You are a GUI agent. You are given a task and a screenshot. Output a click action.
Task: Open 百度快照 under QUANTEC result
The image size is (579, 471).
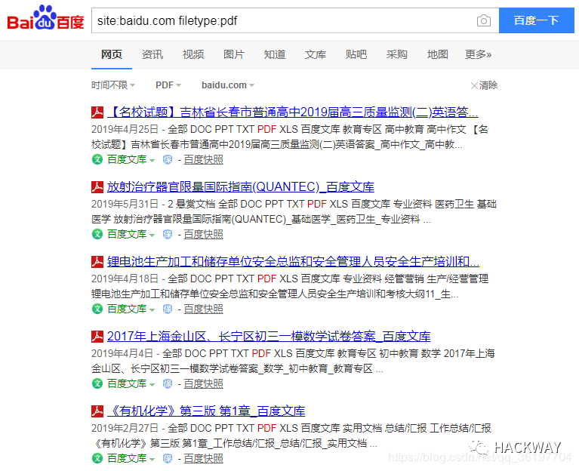204,234
